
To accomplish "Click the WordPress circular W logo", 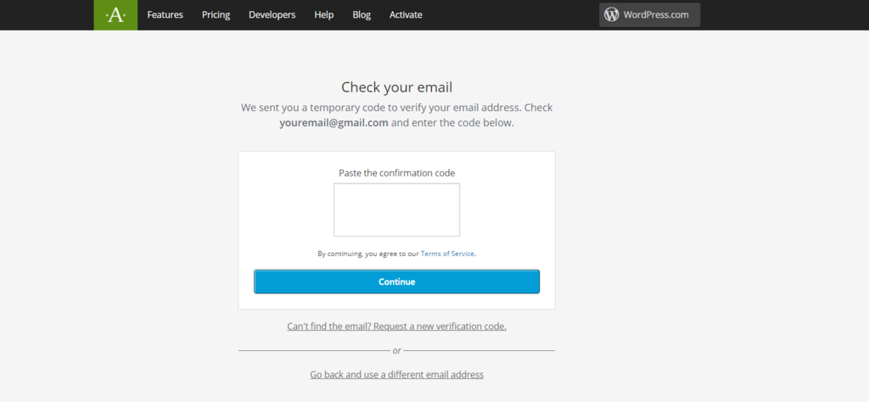I will [612, 14].
